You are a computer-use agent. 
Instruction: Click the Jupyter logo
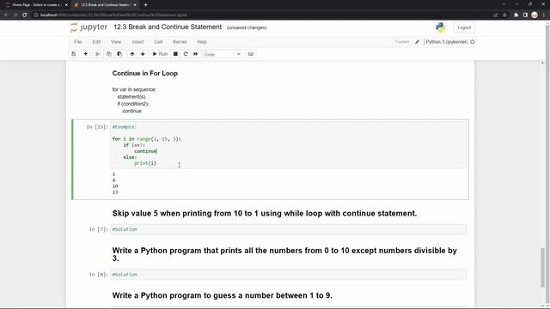point(89,27)
